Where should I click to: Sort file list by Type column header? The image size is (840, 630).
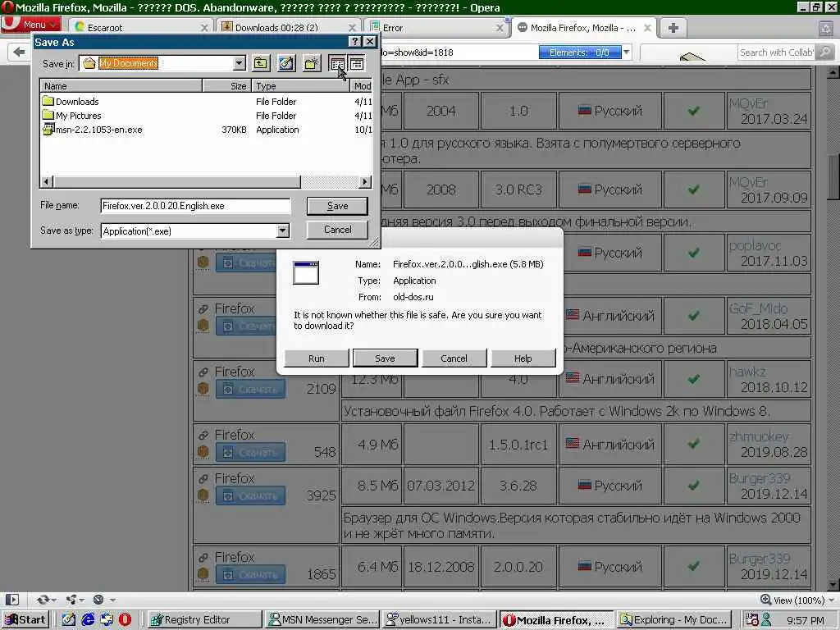coord(300,85)
